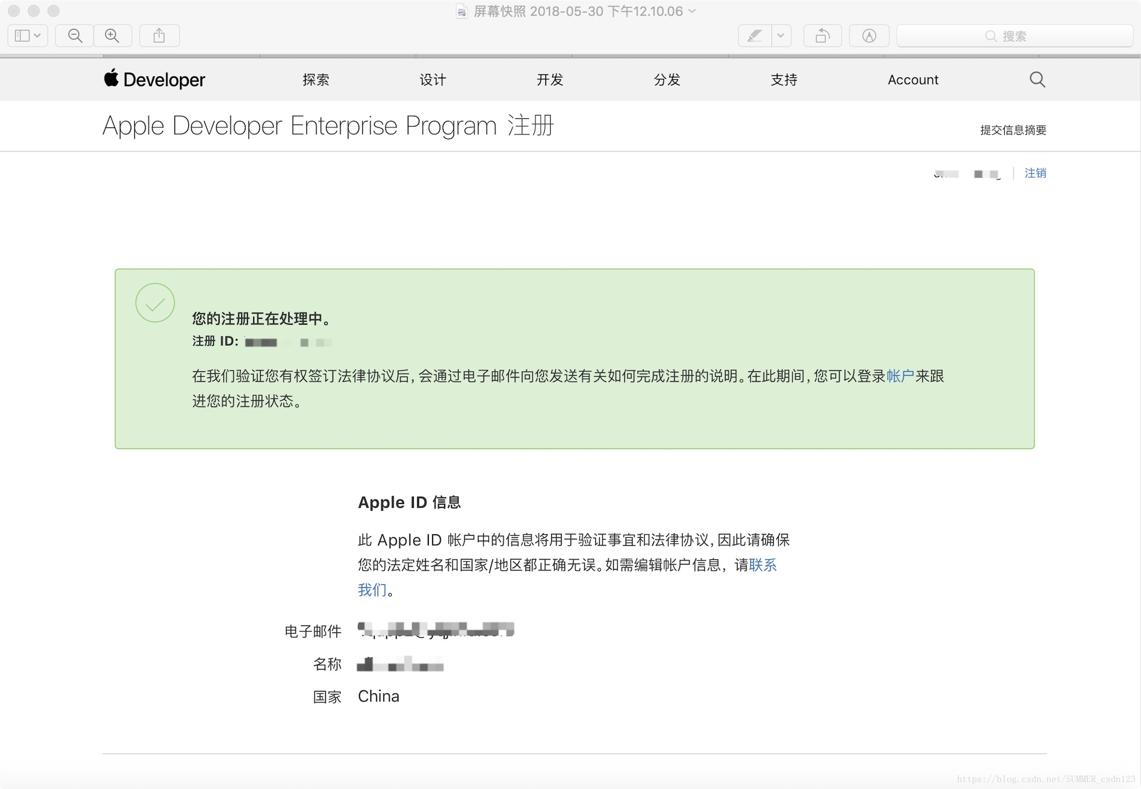Expand the highlight color dropdown arrow
The height and width of the screenshot is (789, 1141).
(781, 36)
